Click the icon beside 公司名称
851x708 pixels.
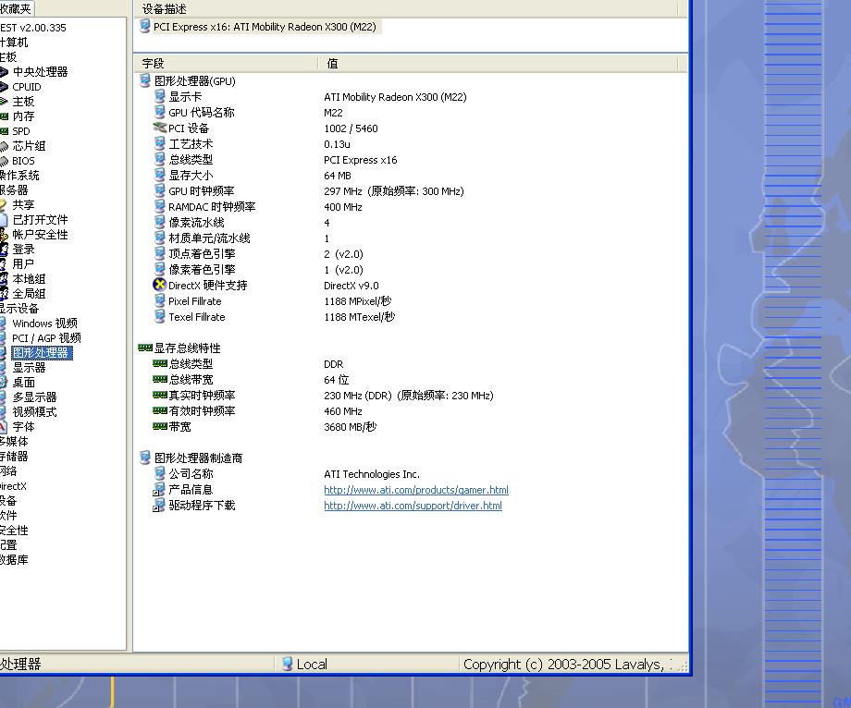pyautogui.click(x=159, y=473)
